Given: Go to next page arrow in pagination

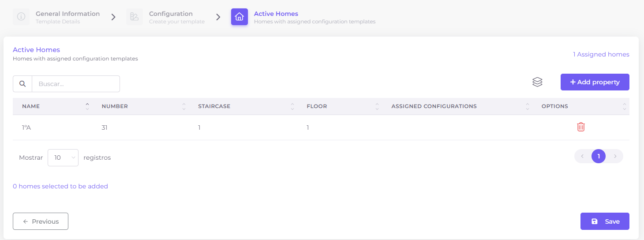Looking at the screenshot, I should pyautogui.click(x=615, y=156).
